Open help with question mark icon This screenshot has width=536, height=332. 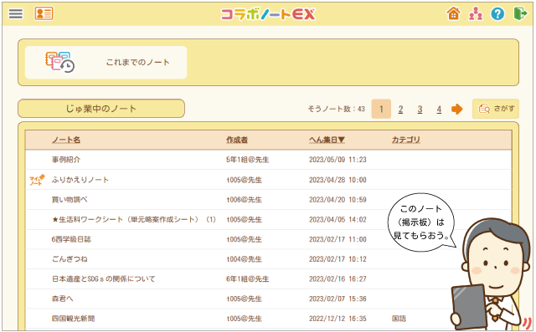tap(497, 13)
